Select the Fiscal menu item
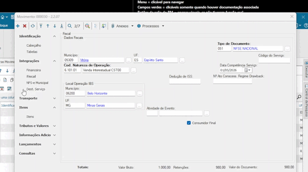Image resolution: width=308 pixels, height=172 pixels. point(31,77)
